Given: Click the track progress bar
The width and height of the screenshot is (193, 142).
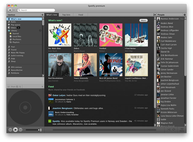Looking at the screenshot, I should coord(104,130).
